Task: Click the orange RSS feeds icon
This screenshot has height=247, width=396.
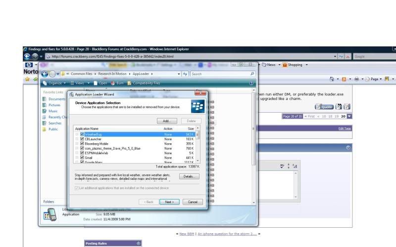Action: coord(344,79)
